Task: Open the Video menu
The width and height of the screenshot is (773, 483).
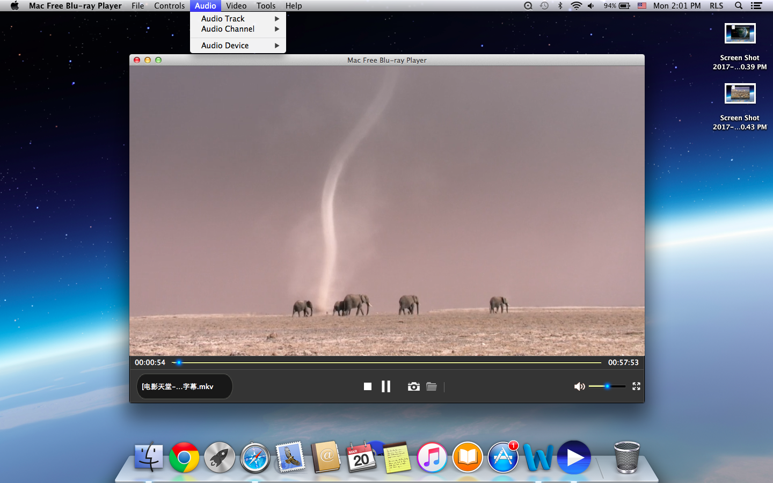Action: 236,6
